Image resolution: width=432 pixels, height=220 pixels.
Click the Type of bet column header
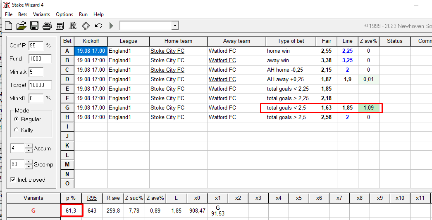pyautogui.click(x=291, y=41)
